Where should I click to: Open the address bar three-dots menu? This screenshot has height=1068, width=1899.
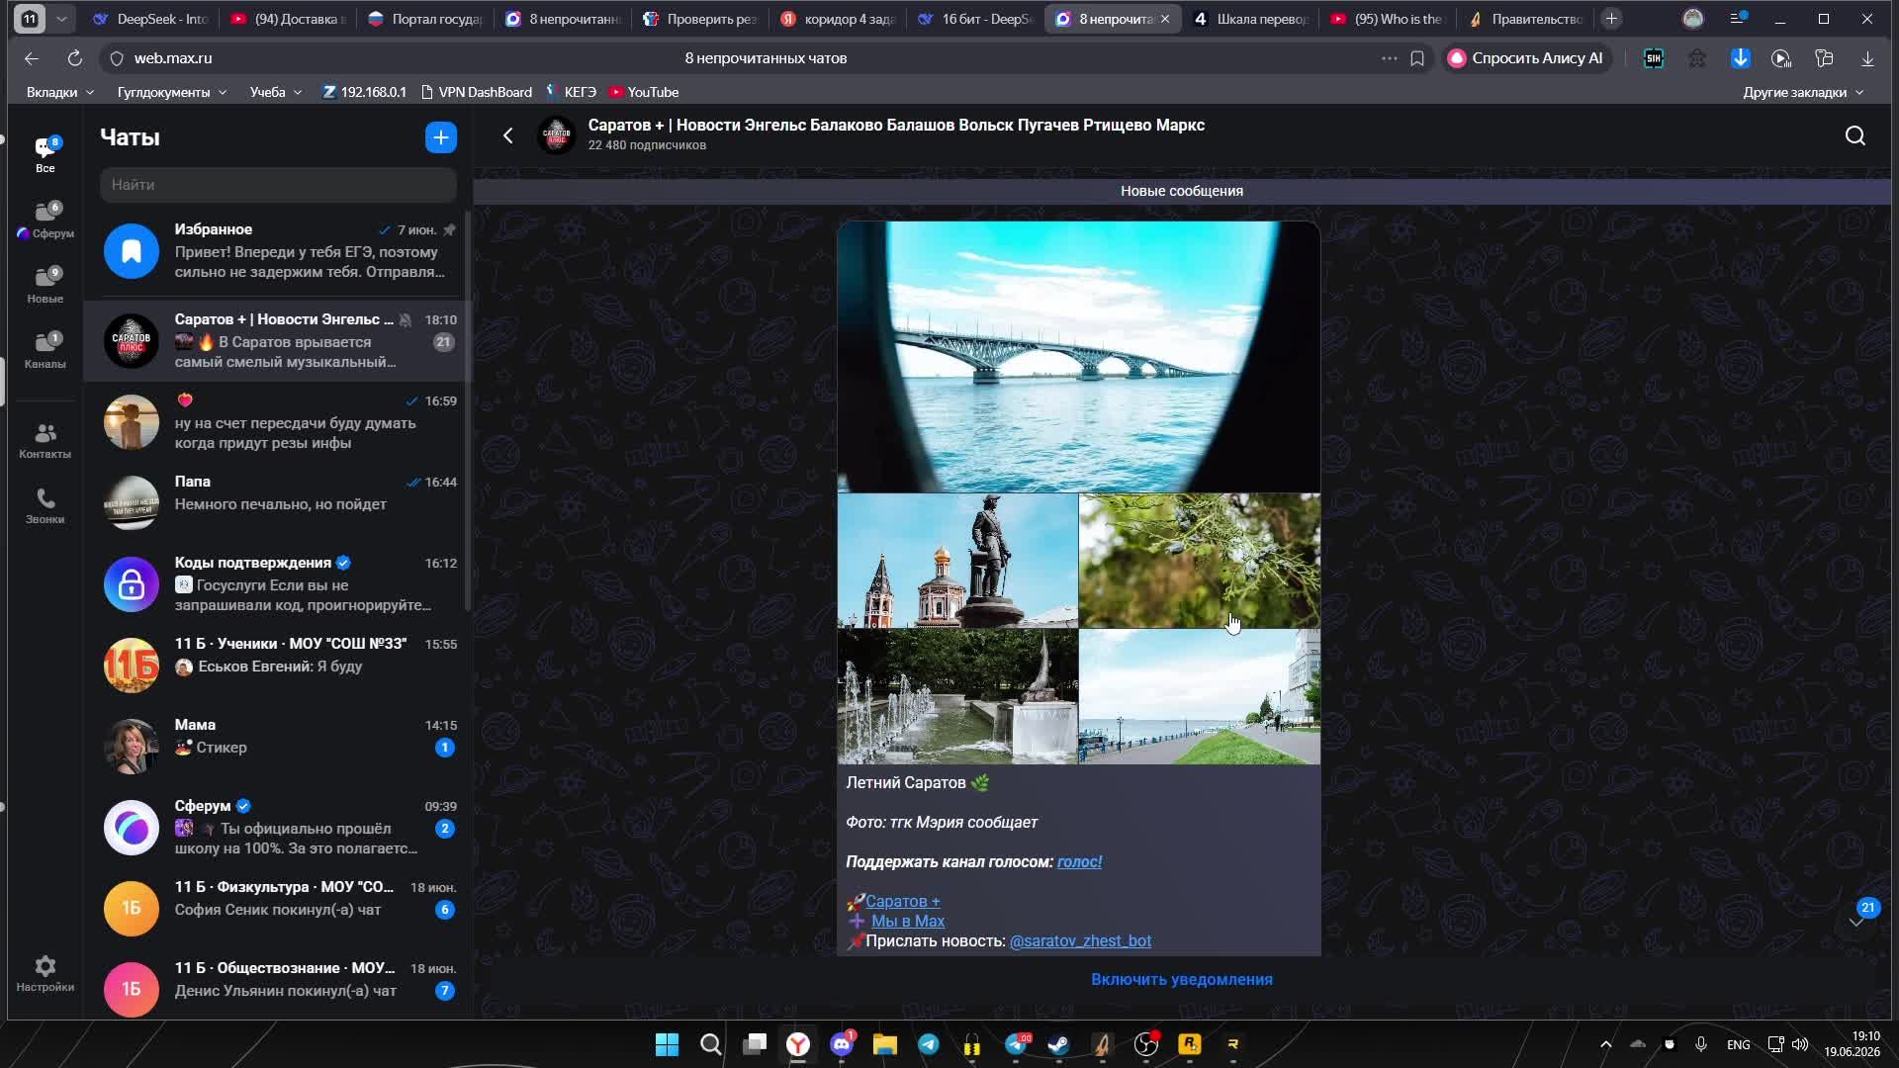click(x=1390, y=58)
